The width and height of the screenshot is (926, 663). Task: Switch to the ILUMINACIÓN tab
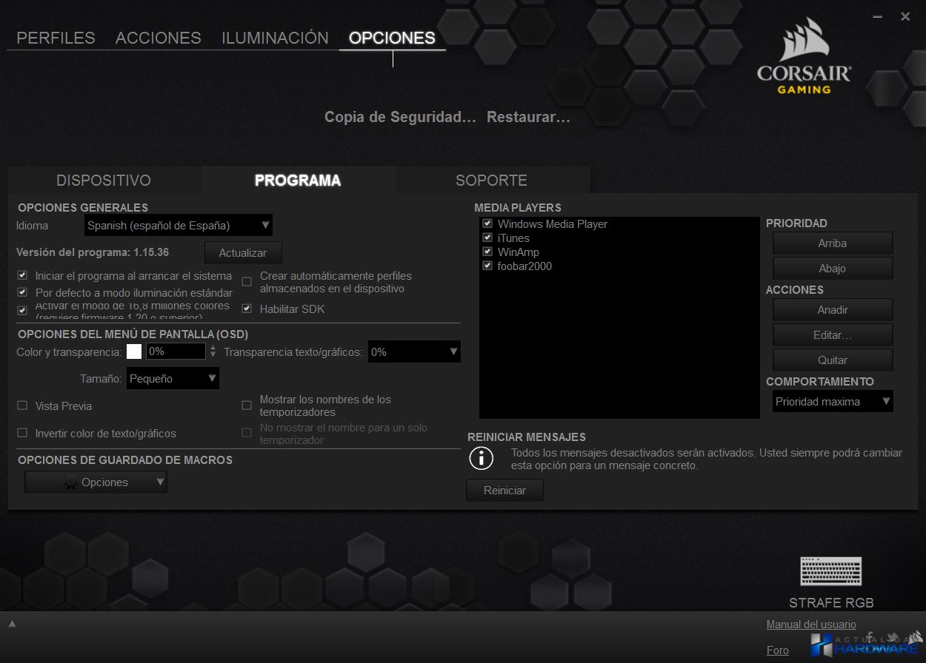tap(275, 38)
